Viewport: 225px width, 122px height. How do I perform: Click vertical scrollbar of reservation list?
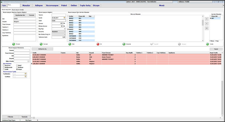(222, 84)
